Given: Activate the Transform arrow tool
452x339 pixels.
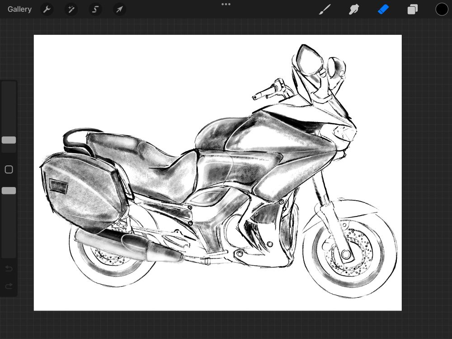Looking at the screenshot, I should pos(119,9).
